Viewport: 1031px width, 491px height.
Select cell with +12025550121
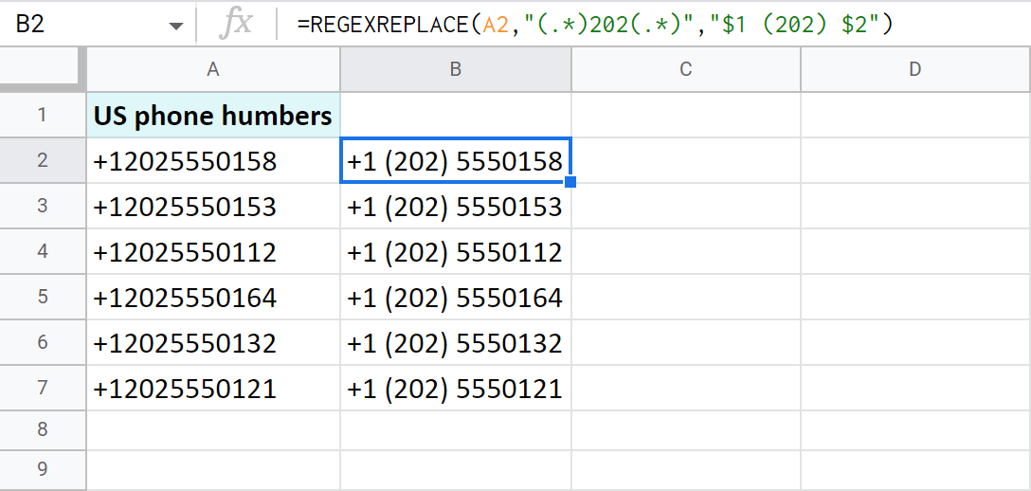[213, 388]
